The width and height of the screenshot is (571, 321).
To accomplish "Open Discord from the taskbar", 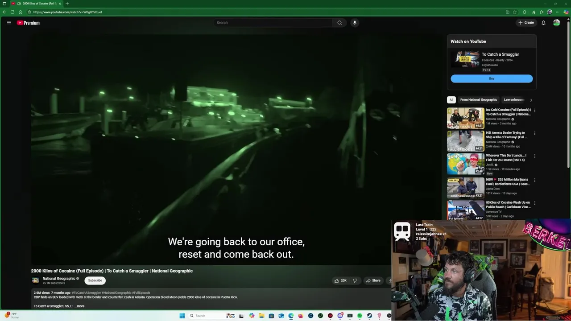I will [x=340, y=316].
